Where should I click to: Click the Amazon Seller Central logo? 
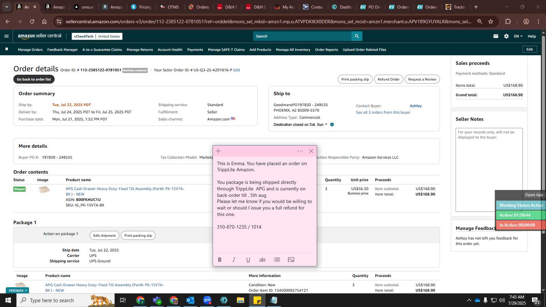40,36
